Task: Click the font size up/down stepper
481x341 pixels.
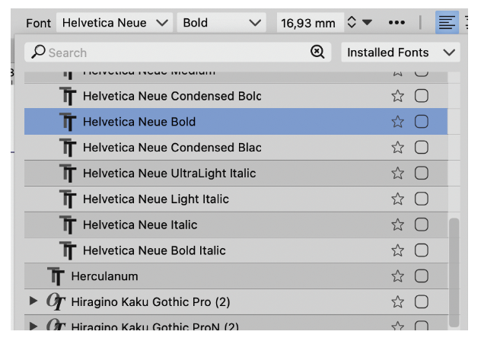Action: (x=352, y=22)
